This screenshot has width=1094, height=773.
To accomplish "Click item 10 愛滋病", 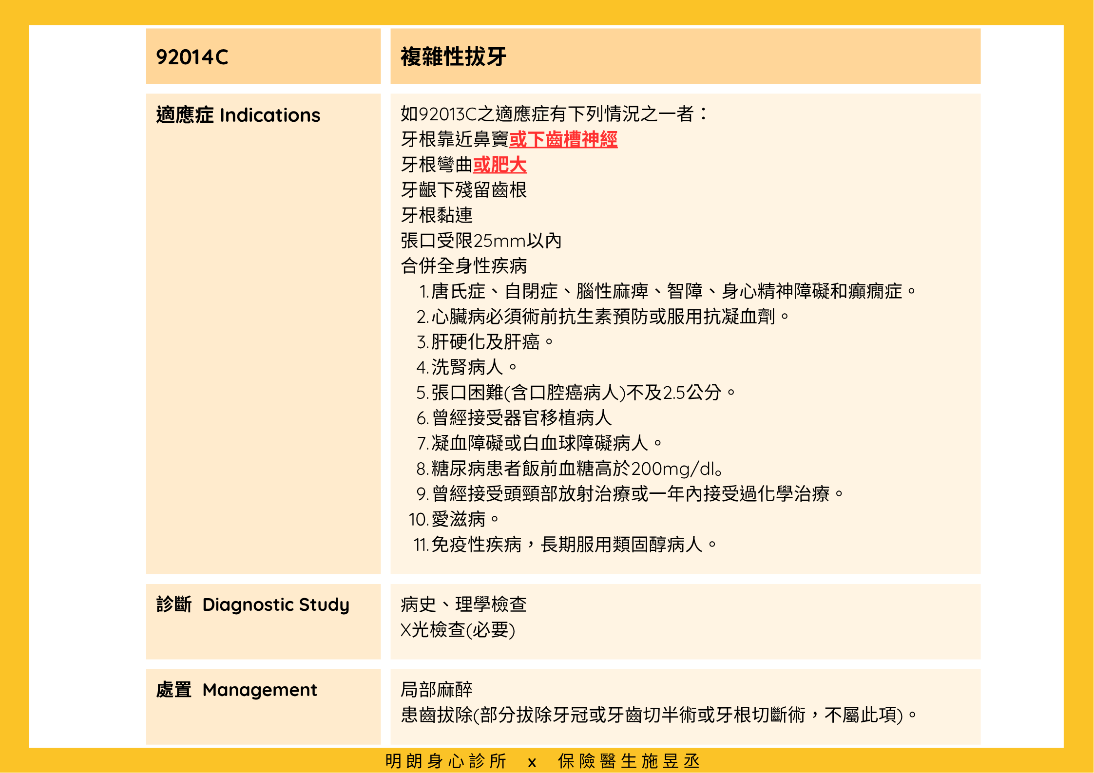I will pyautogui.click(x=454, y=519).
